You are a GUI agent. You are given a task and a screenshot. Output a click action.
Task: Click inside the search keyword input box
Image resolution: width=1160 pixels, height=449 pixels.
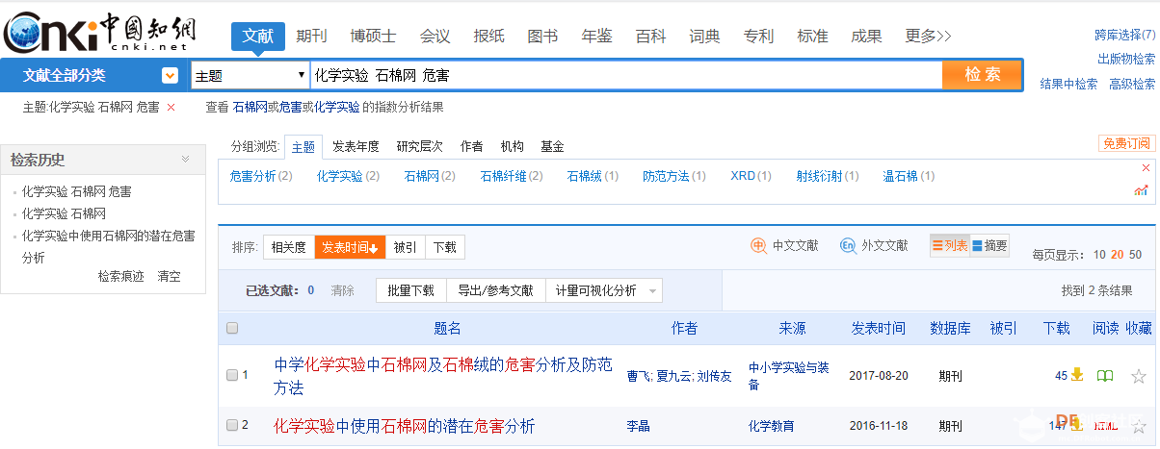coord(624,75)
